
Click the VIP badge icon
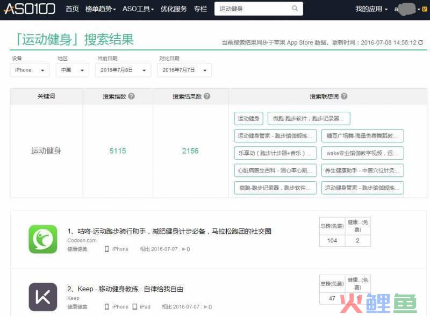[x=425, y=9]
